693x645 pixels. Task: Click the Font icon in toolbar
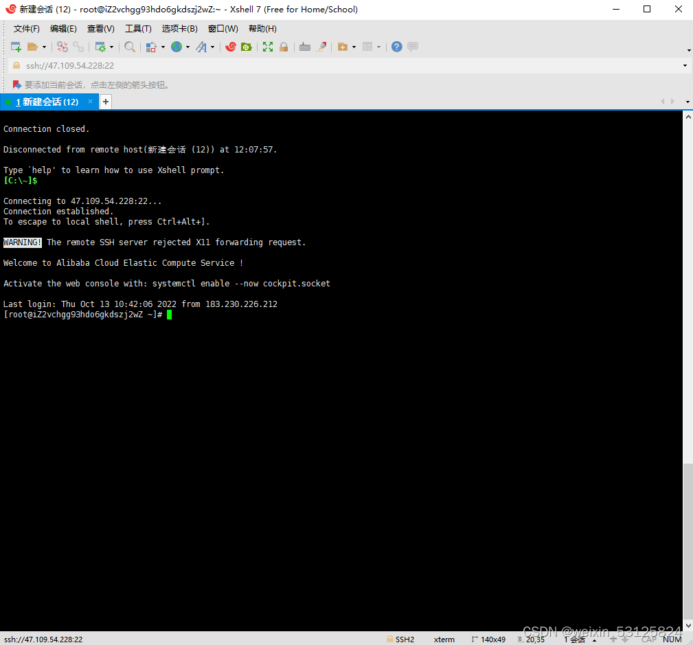click(201, 47)
